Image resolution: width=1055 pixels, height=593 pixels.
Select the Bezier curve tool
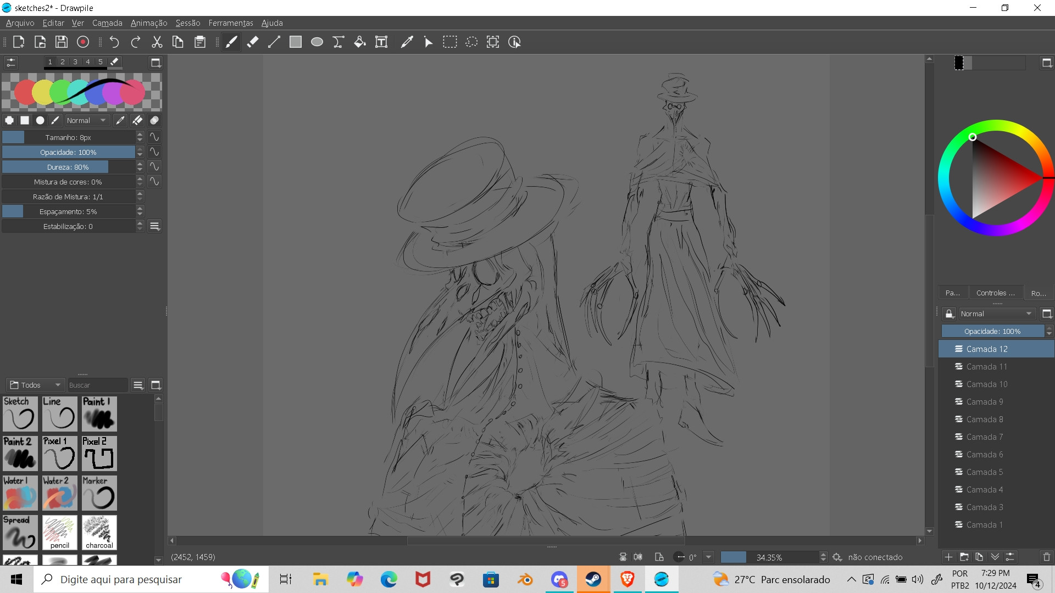click(x=338, y=42)
